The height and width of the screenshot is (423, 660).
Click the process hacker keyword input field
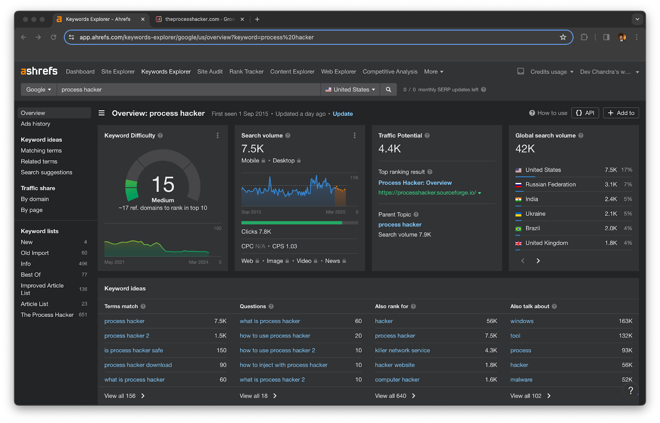[x=189, y=90]
